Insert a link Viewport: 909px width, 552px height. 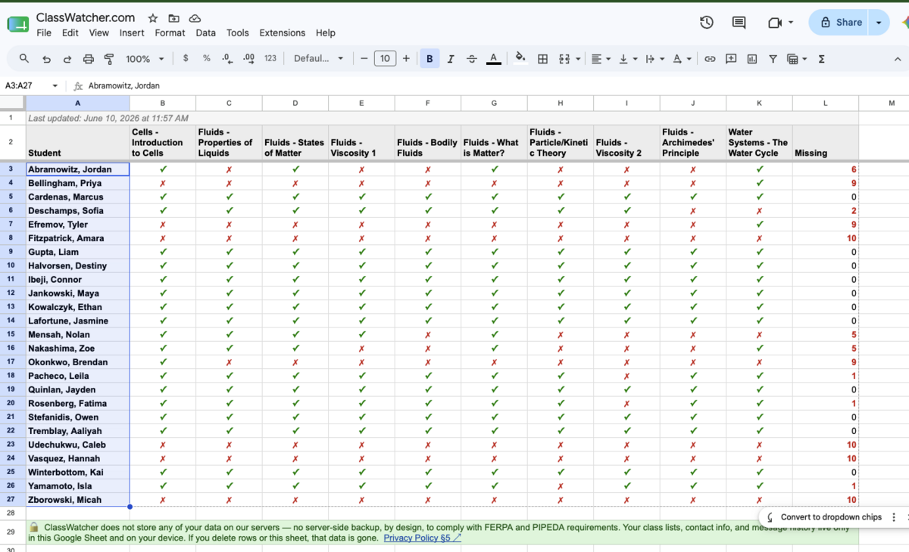pos(710,58)
